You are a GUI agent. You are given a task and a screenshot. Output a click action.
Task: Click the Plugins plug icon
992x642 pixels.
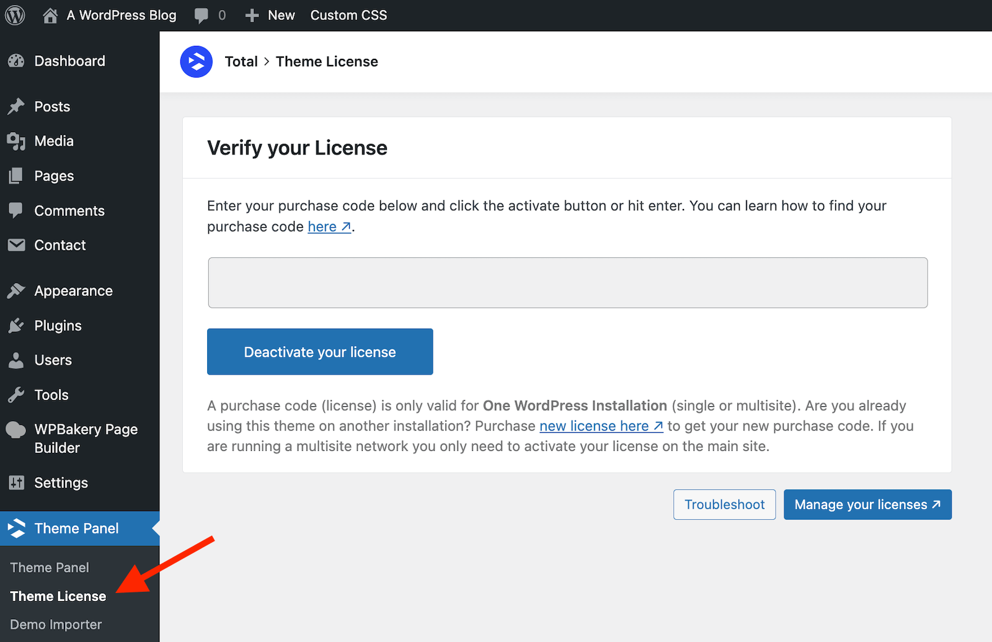(x=16, y=326)
